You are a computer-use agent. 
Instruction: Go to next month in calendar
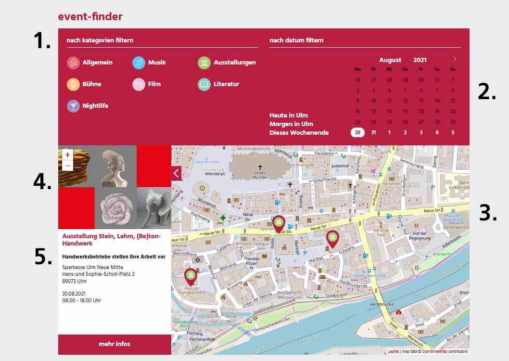(x=455, y=59)
